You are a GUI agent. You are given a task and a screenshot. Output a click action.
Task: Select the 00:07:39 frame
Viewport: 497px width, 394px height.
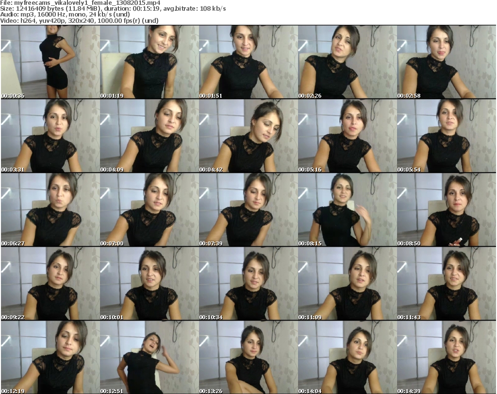(248, 210)
